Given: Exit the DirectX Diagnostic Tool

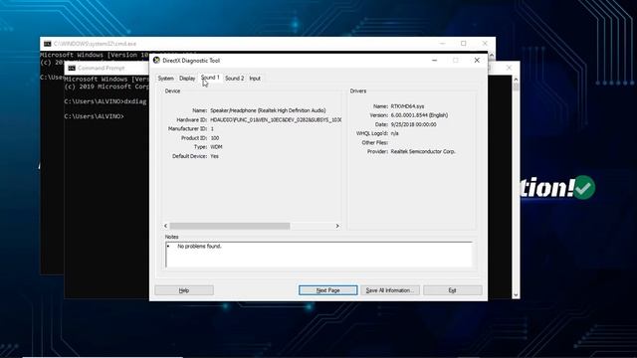Looking at the screenshot, I should tap(453, 290).
